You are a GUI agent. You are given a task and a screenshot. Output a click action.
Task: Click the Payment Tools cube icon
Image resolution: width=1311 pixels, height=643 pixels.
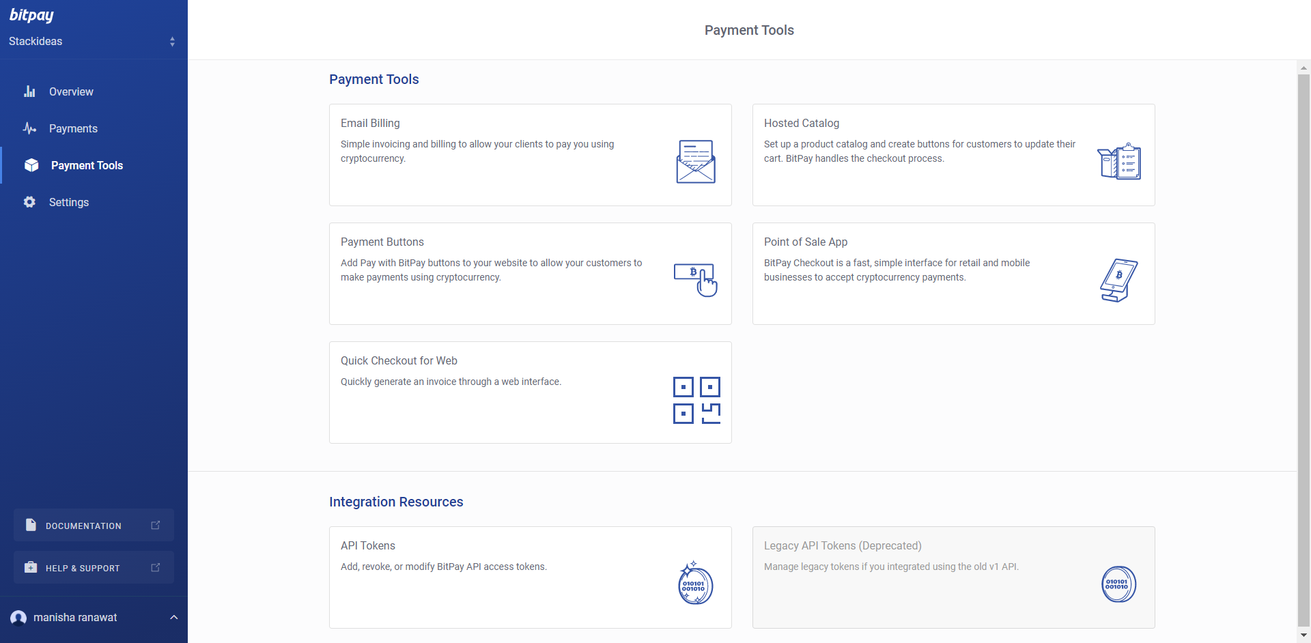coord(31,165)
